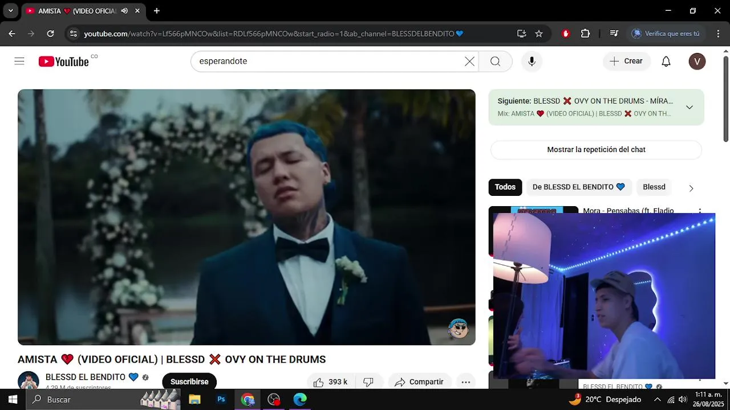The image size is (730, 410).
Task: Open a new browser tab
Action: pyautogui.click(x=156, y=11)
